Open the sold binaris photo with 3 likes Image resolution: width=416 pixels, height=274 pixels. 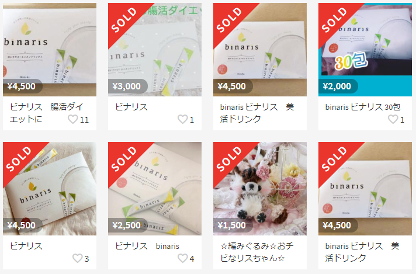point(50,189)
